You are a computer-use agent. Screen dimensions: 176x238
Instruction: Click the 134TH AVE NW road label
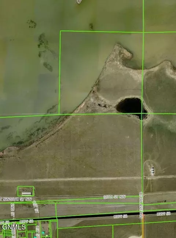(x=141, y=205)
